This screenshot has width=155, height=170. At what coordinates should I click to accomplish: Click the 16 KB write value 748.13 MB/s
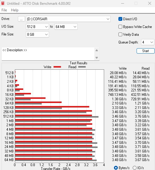[117, 95]
